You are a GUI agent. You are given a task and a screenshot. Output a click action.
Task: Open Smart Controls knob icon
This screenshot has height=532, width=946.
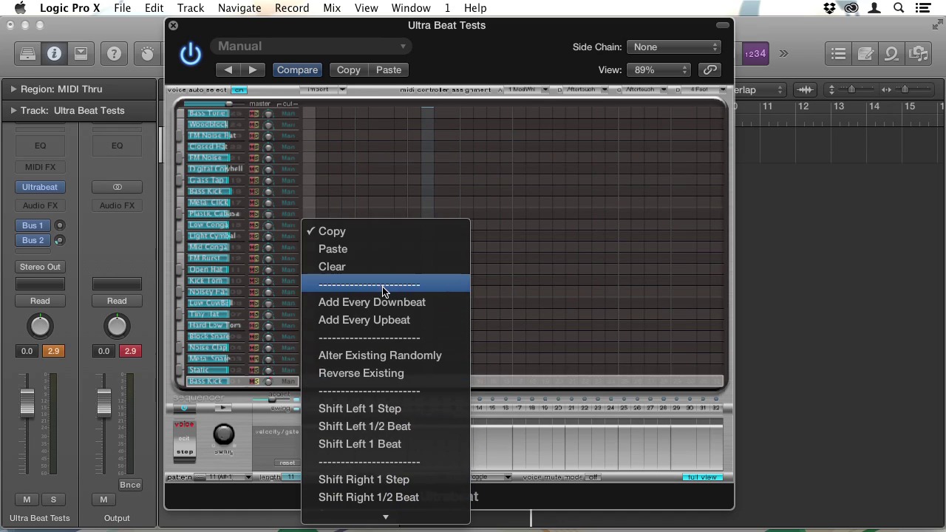[x=147, y=53]
